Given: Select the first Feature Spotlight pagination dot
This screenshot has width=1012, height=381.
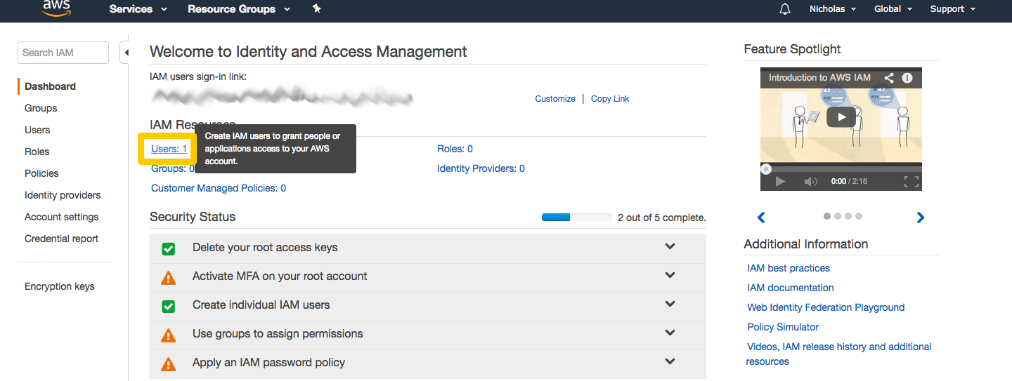Looking at the screenshot, I should coord(826,216).
